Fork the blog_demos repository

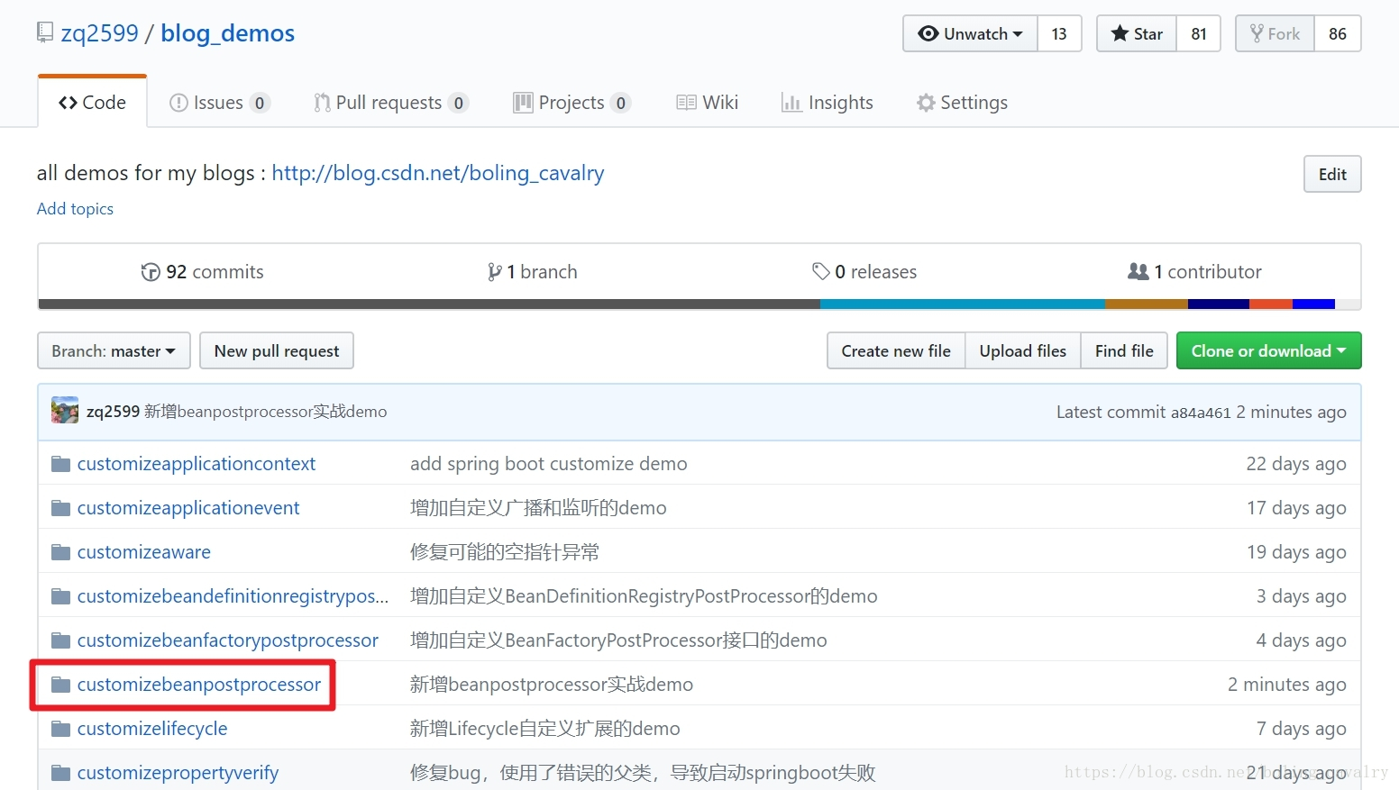[x=1275, y=33]
